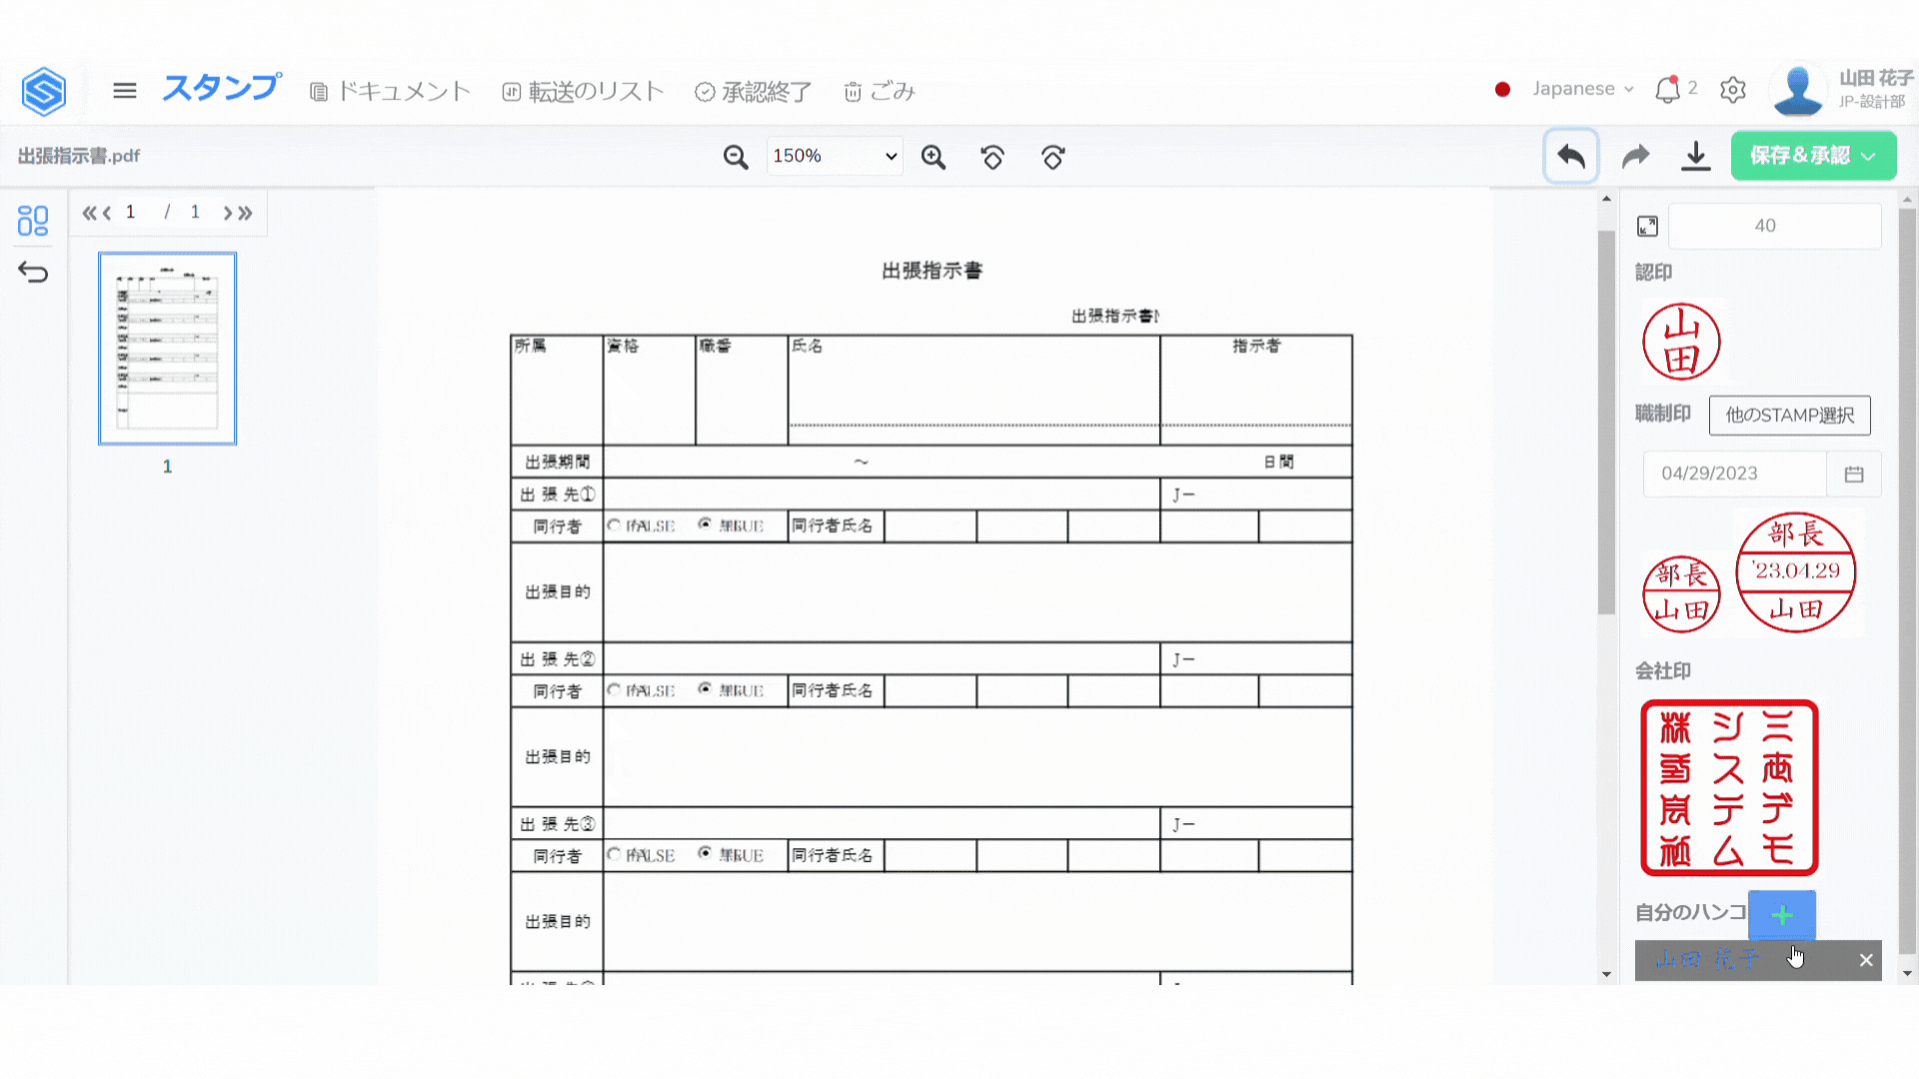The width and height of the screenshot is (1919, 1079).
Task: Select the TRUE radio for 出張先② 同行者
Action: click(705, 688)
